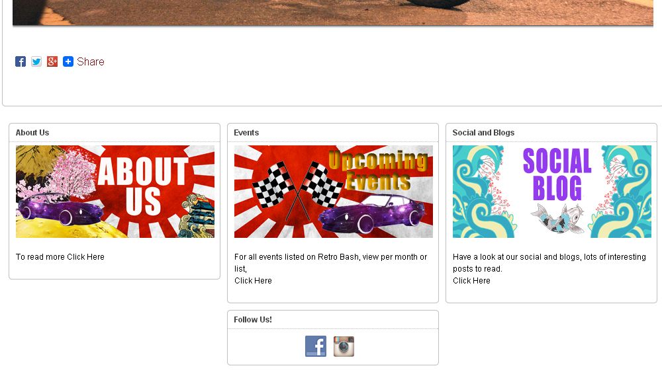This screenshot has height=372, width=662.
Task: Click the Events panel heading
Action: pyautogui.click(x=246, y=133)
